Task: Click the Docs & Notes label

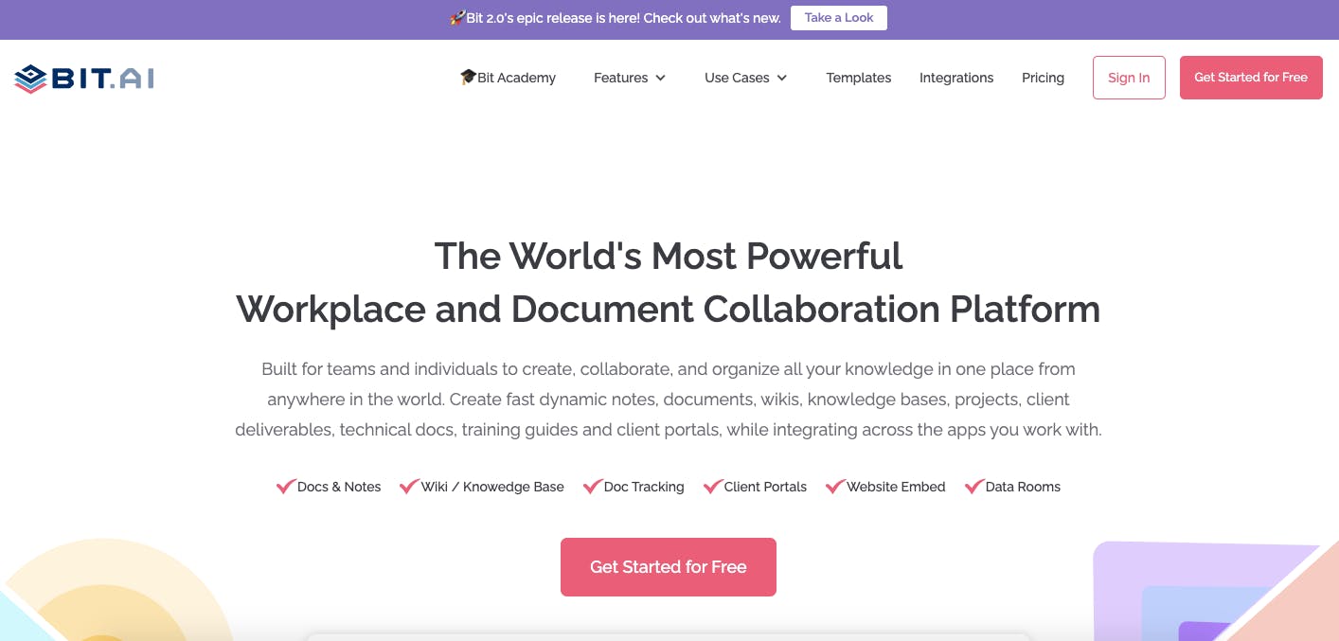Action: tap(339, 487)
